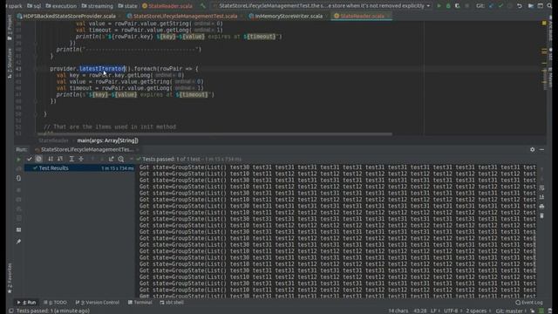
Task: Open the TODO tool window
Action: (x=55, y=303)
